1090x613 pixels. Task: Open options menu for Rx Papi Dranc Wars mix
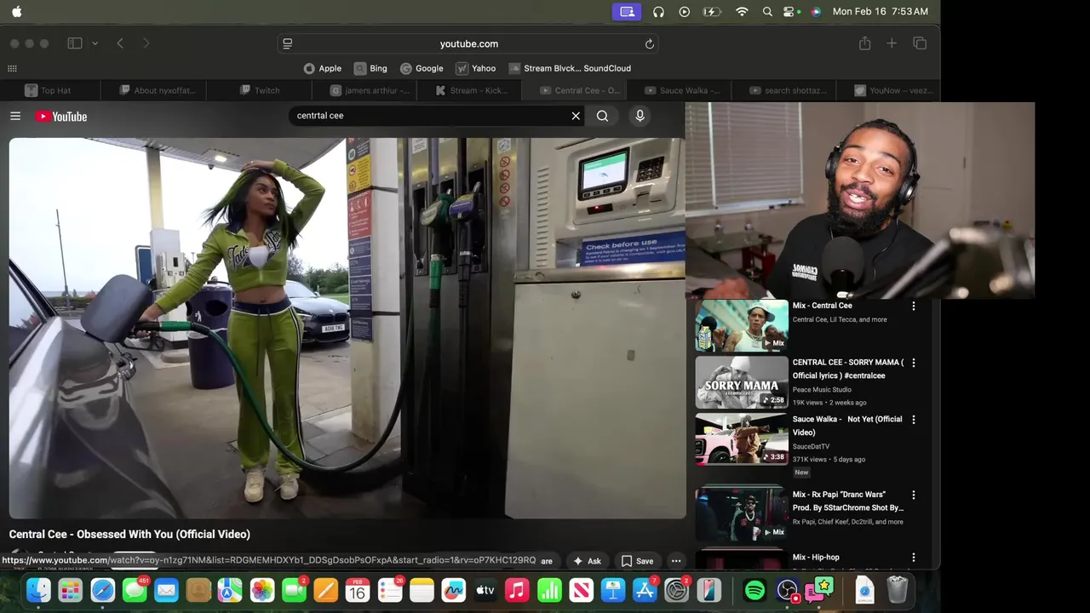pos(914,495)
